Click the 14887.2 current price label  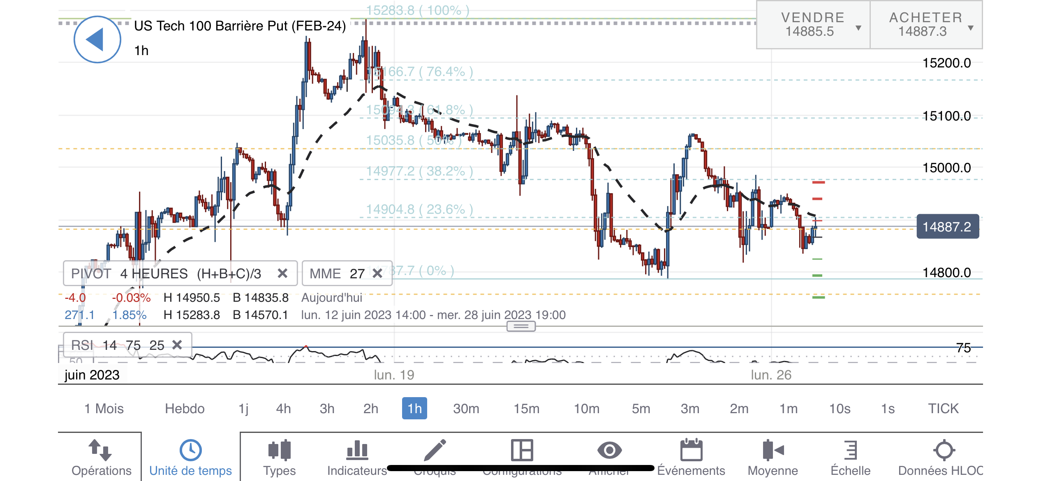pos(947,227)
